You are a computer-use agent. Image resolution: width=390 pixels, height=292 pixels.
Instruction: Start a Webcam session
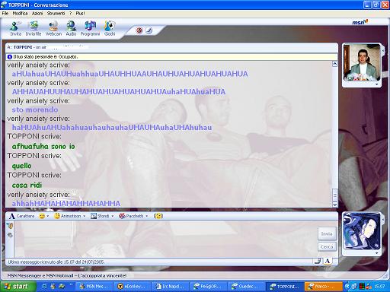53,28
